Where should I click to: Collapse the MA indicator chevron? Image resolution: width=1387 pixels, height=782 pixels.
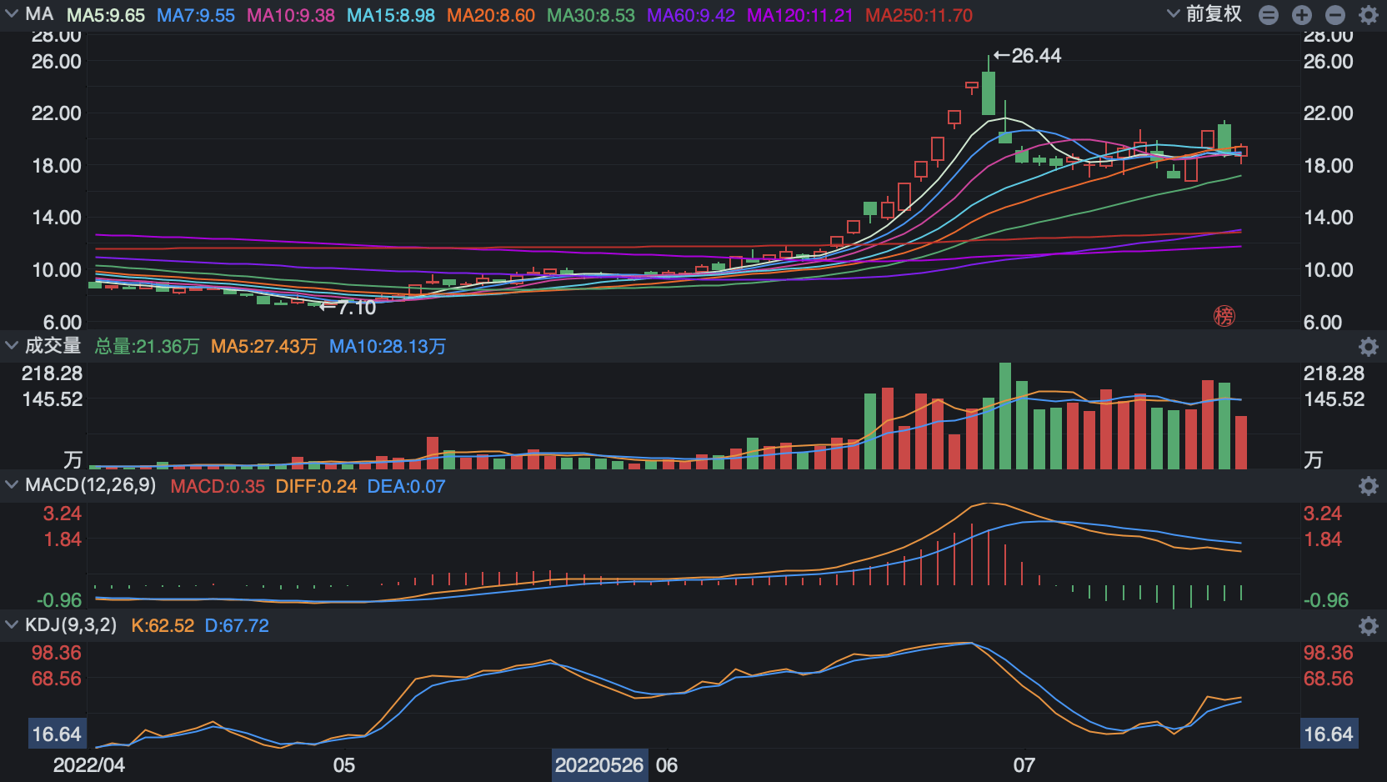point(12,14)
